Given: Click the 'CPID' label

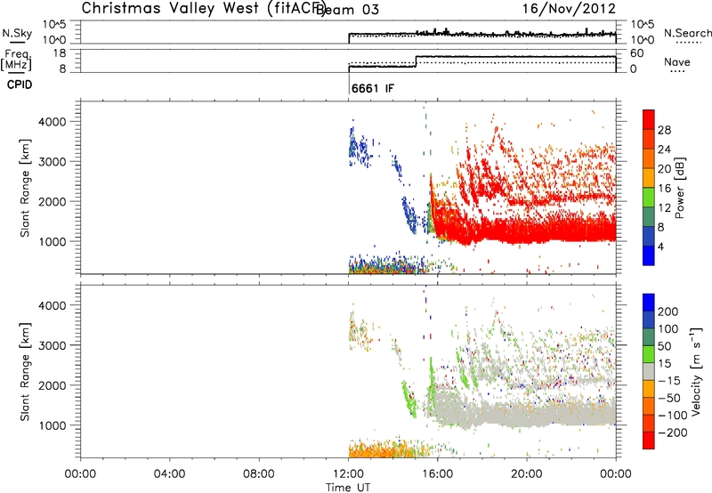Looking at the screenshot, I should [20, 85].
